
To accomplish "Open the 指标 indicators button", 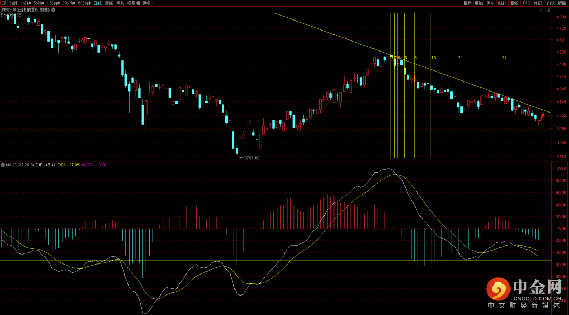I will [467, 3].
